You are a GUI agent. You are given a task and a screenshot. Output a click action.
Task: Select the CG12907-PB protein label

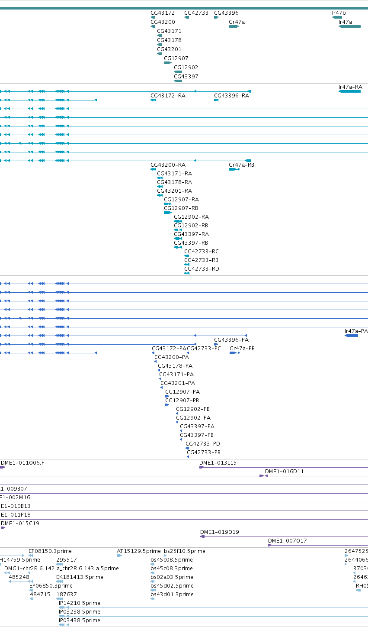point(182,401)
